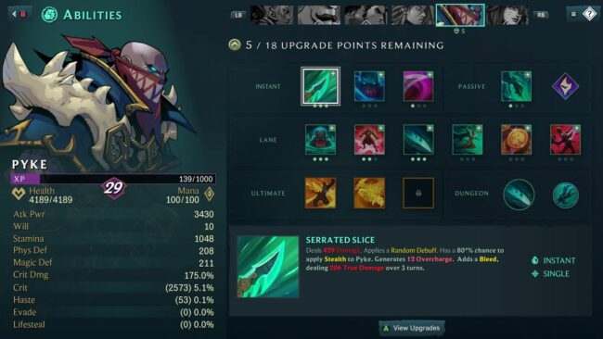Select the purple diamond passive icon
The width and height of the screenshot is (603, 339).
click(x=565, y=86)
